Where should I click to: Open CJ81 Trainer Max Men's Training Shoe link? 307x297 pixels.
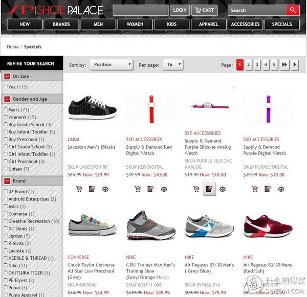tap(150, 271)
